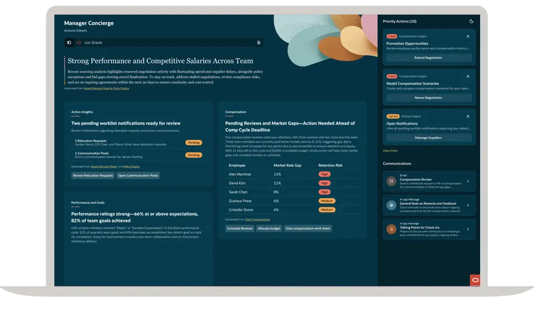Select the Cristofer Donin employee row
The height and width of the screenshot is (313, 535).
pyautogui.click(x=293, y=210)
